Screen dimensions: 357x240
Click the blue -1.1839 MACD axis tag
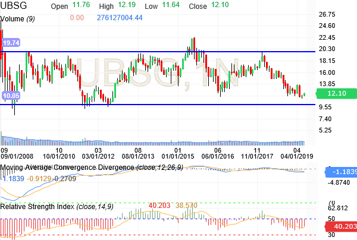(x=341, y=172)
